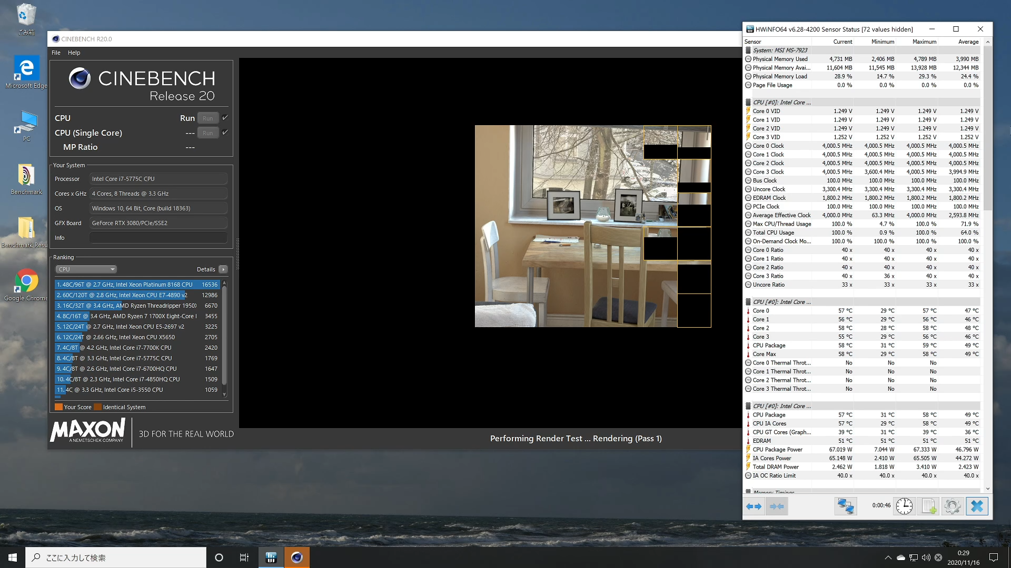The width and height of the screenshot is (1011, 568).
Task: Click HWiNFO expand columns arrows button
Action: point(754,506)
